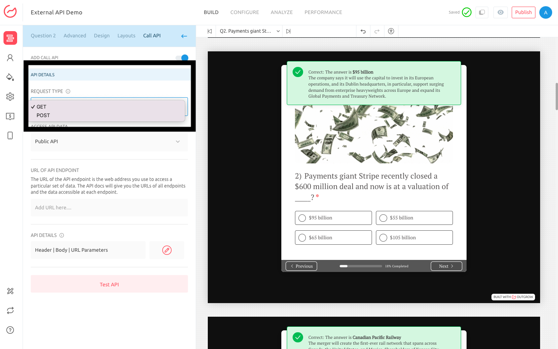
Task: Click the undo arrow in the toolbar
Action: [363, 31]
